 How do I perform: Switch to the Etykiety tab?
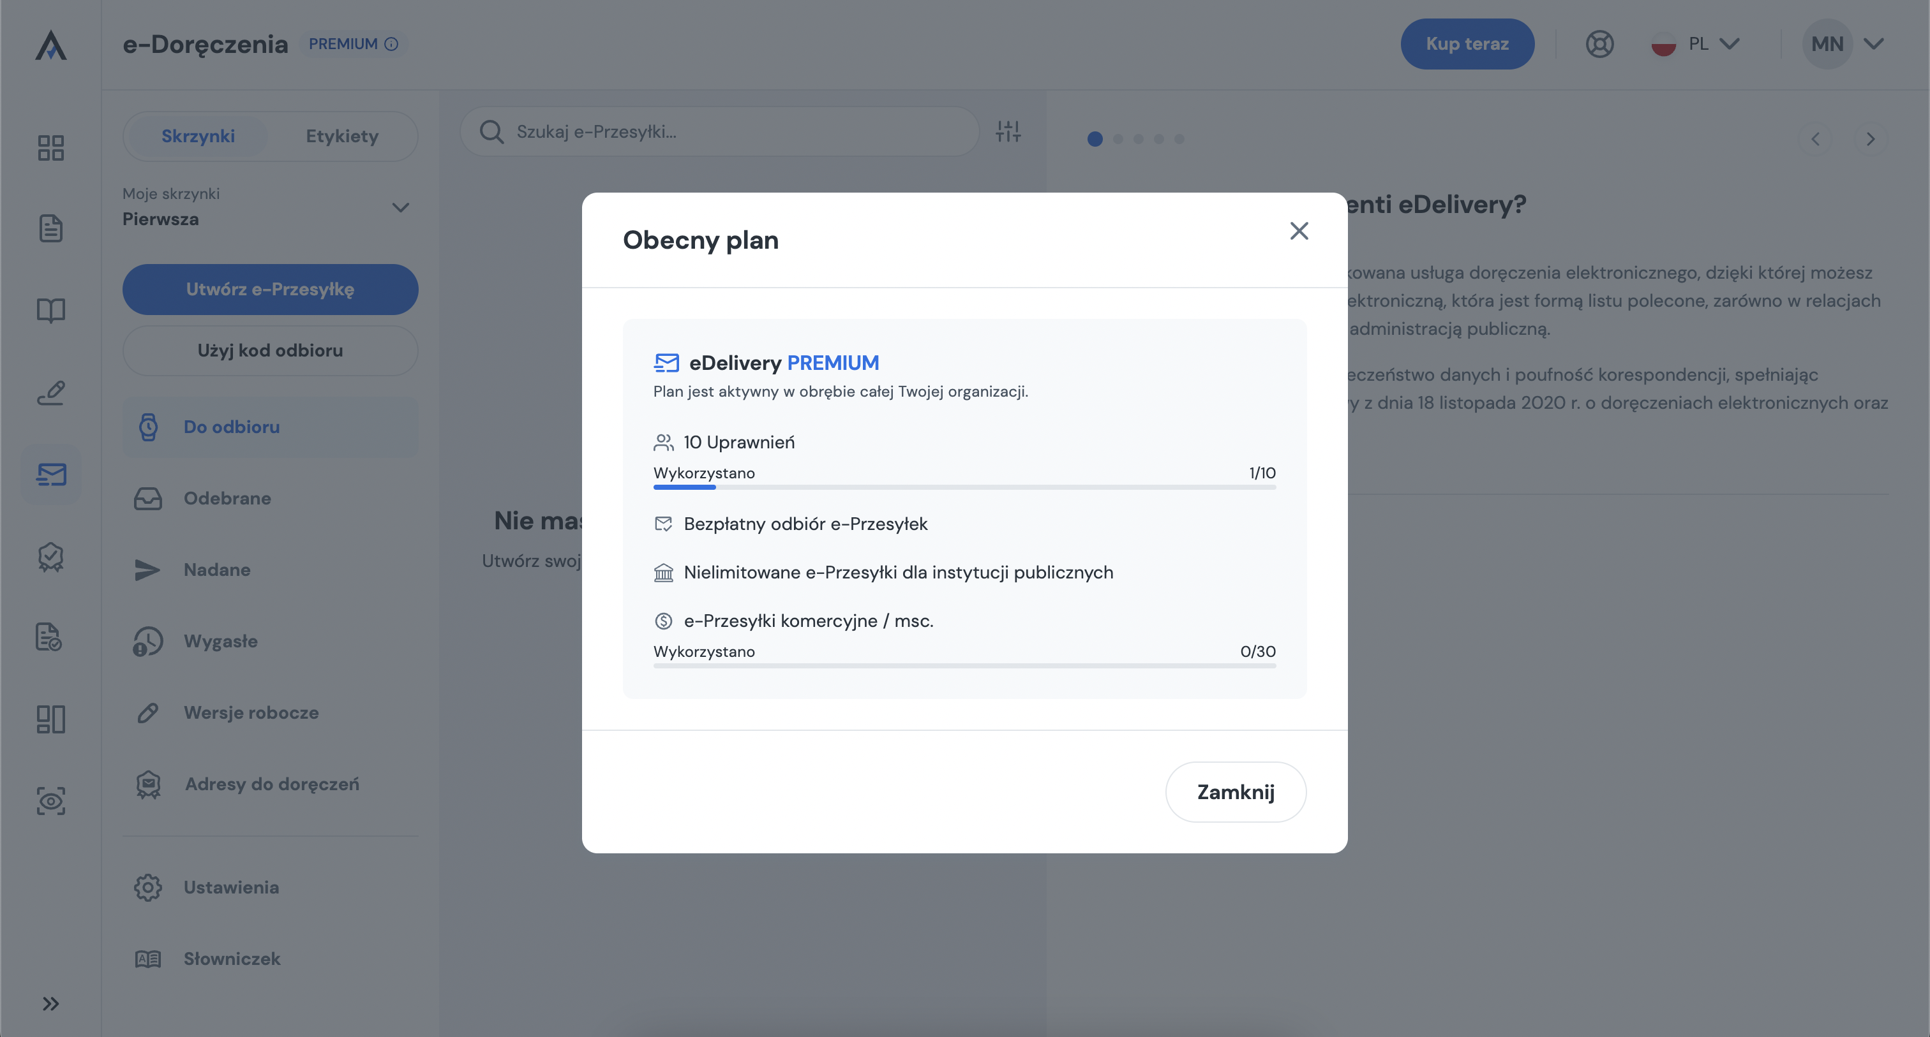point(341,135)
